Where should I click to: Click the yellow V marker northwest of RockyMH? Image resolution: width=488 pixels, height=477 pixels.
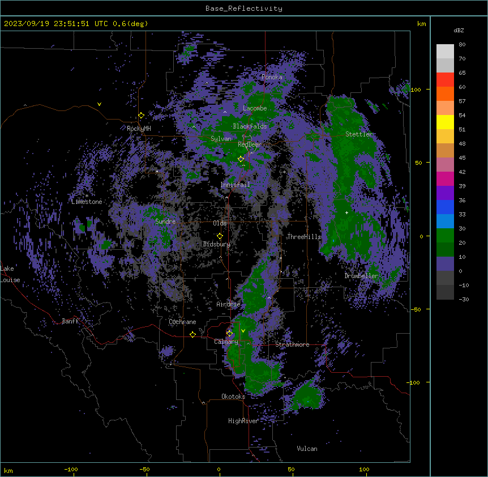tap(99, 104)
